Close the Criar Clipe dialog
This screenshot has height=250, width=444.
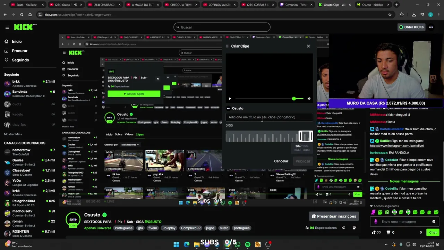click(x=308, y=46)
